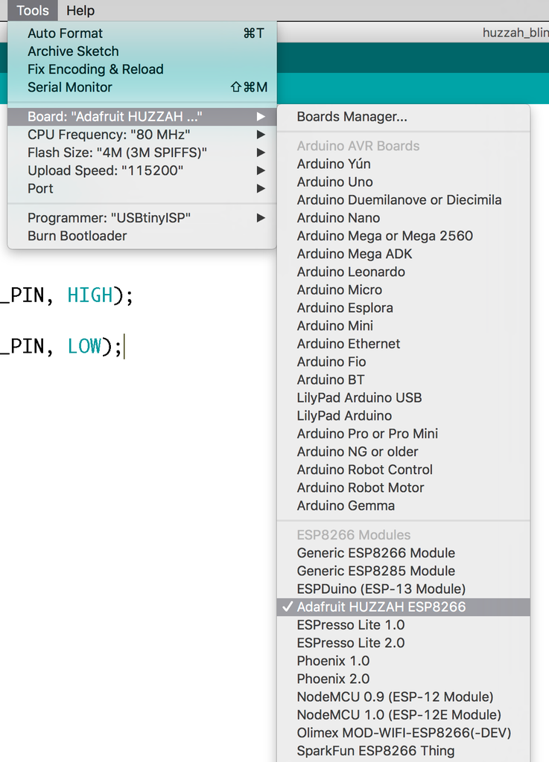Click Burn Bootloader
The image size is (549, 762).
tap(77, 236)
